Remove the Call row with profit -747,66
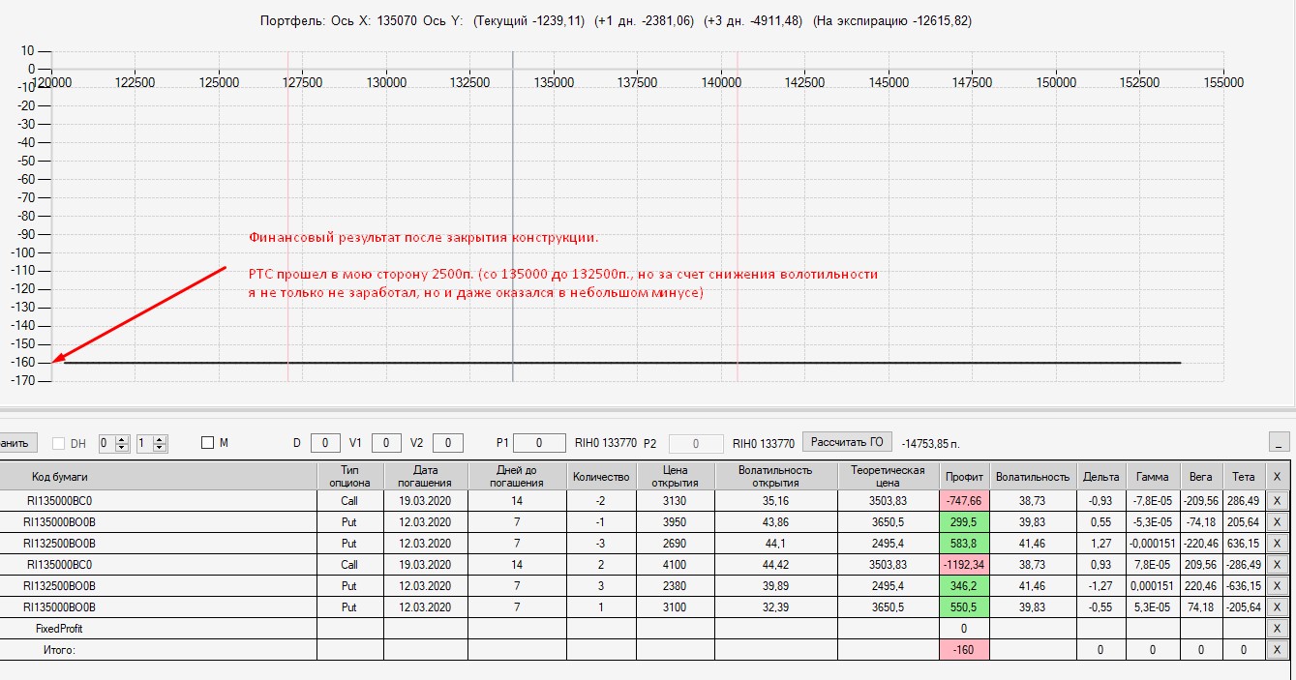 1277,500
